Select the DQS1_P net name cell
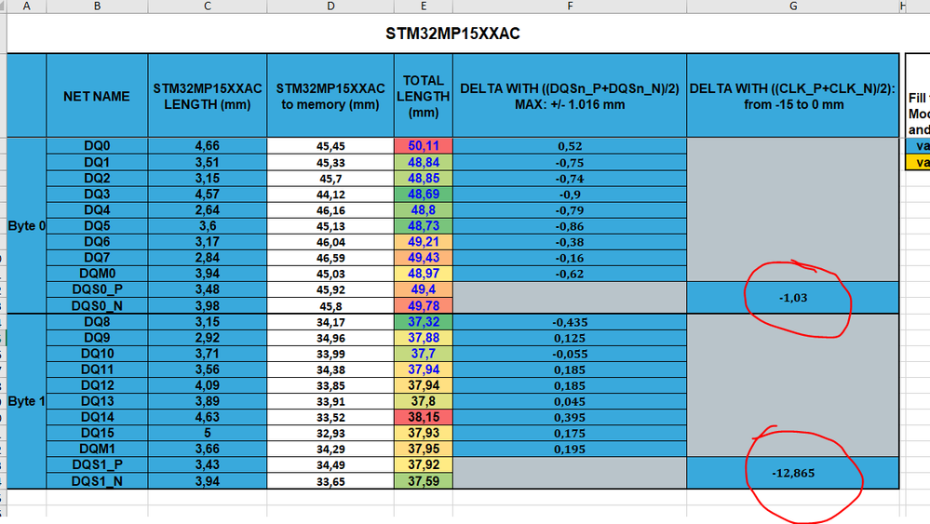The width and height of the screenshot is (930, 524). coord(97,464)
